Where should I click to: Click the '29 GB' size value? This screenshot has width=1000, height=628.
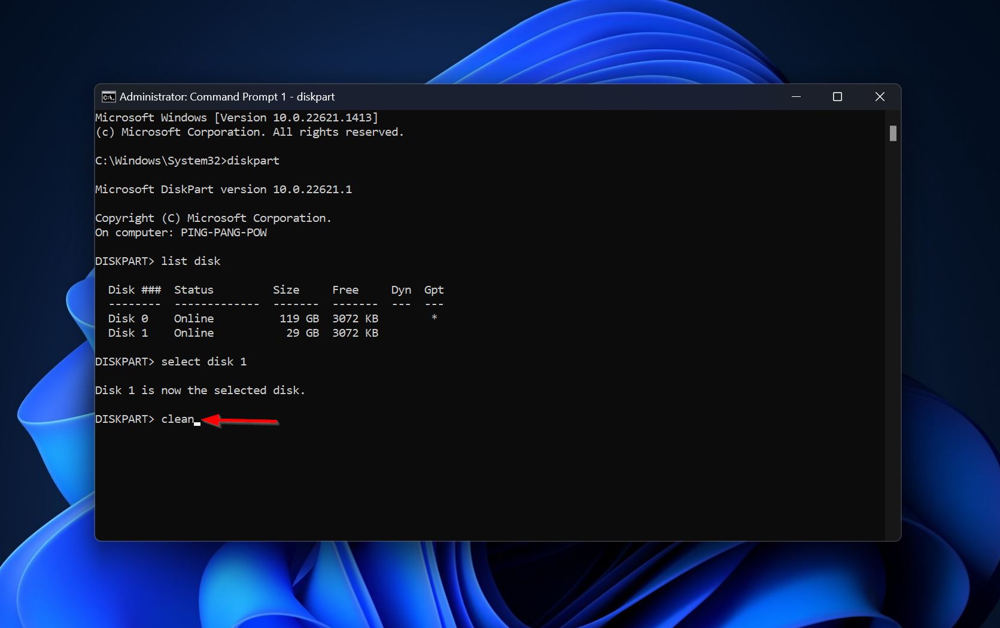pyautogui.click(x=303, y=333)
